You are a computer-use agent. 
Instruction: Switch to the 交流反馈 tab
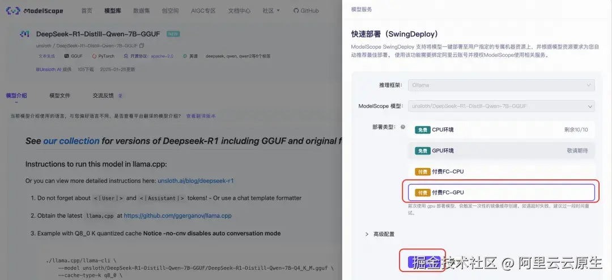(x=103, y=96)
